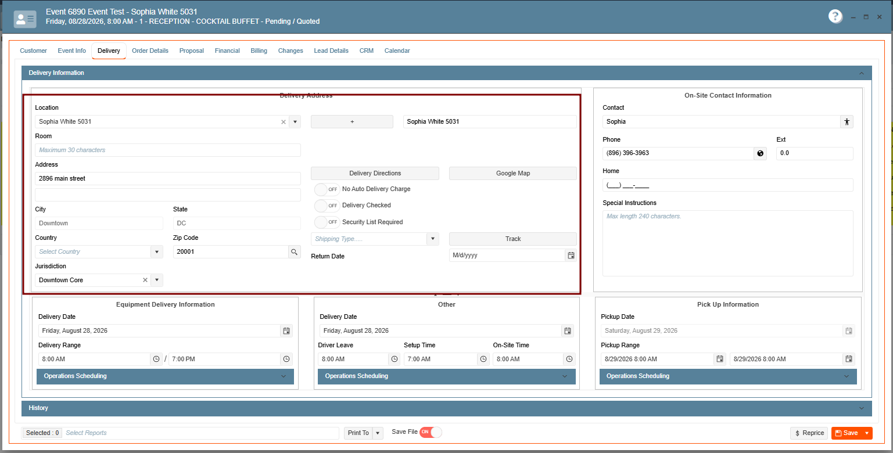Open first Pickup Range date-time picker
893x453 pixels.
(x=720, y=359)
